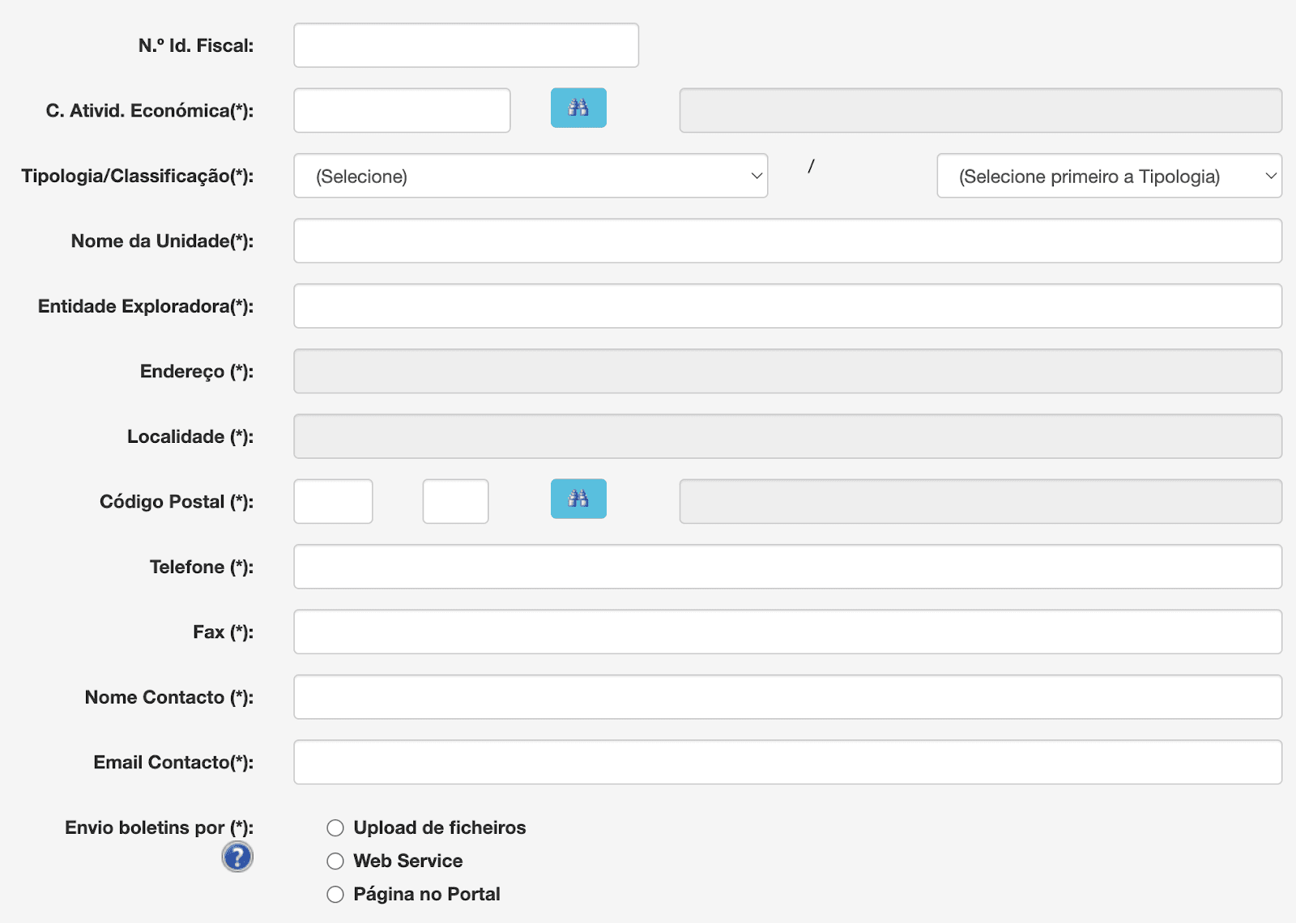The height and width of the screenshot is (923, 1296).
Task: Click the Telefone input field
Action: [787, 567]
